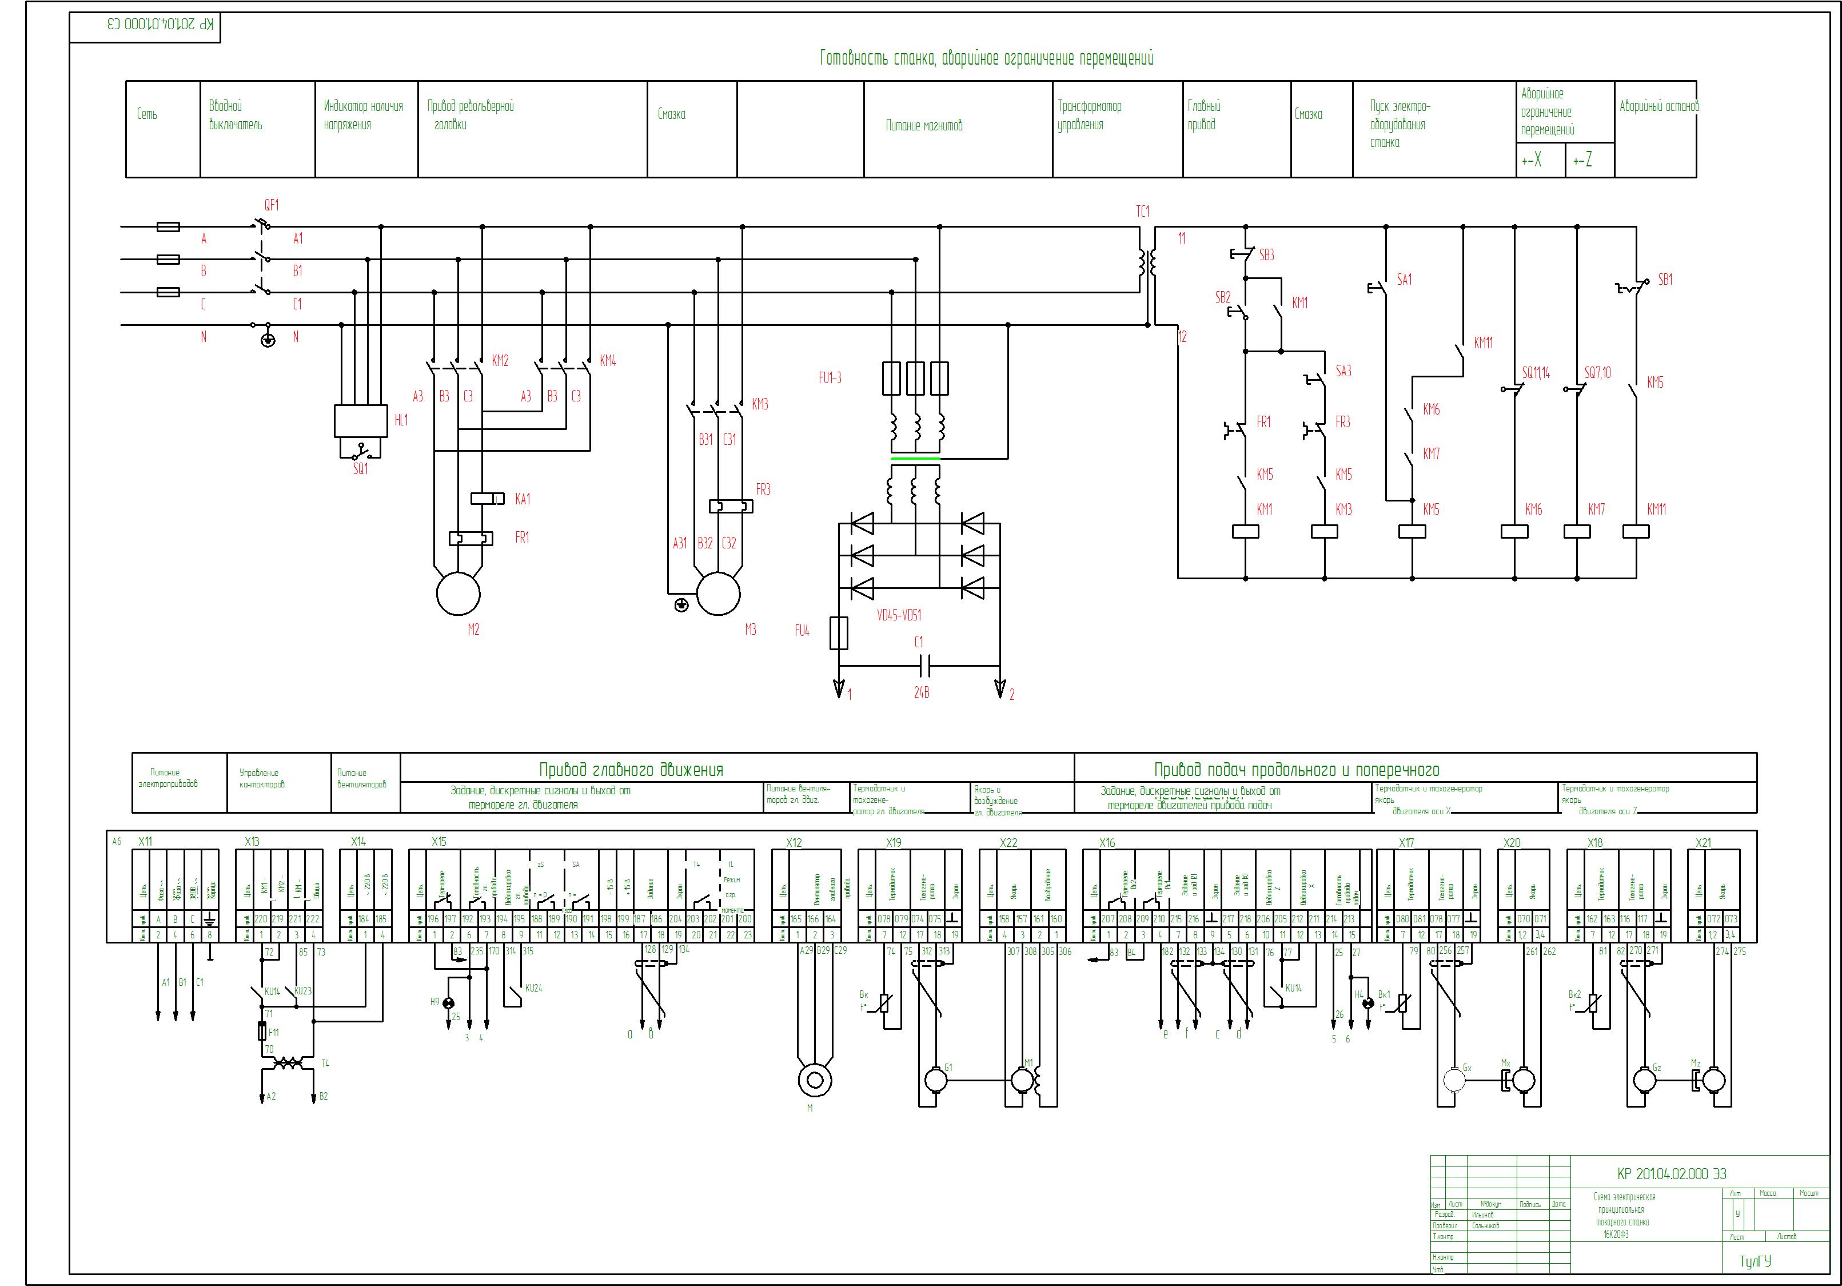The height and width of the screenshot is (1286, 1842).
Task: Click the M3 motor circle symbol
Action: [718, 595]
